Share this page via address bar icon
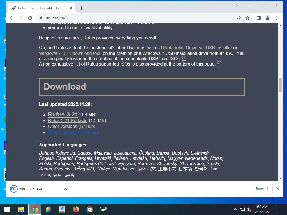 click(x=239, y=18)
